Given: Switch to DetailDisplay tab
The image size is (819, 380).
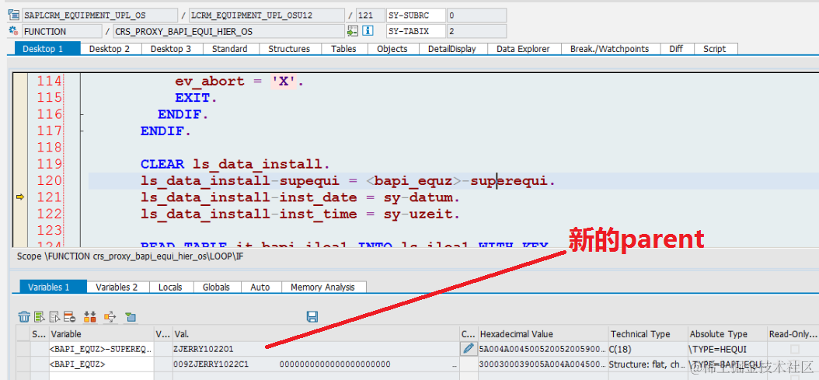Looking at the screenshot, I should 451,49.
